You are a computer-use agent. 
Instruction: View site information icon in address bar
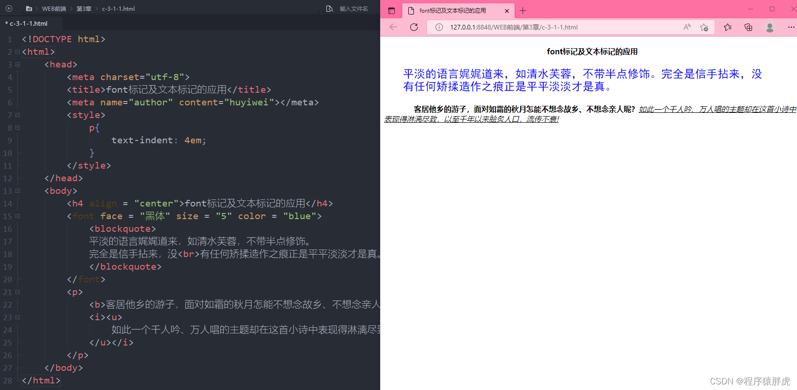pos(439,27)
